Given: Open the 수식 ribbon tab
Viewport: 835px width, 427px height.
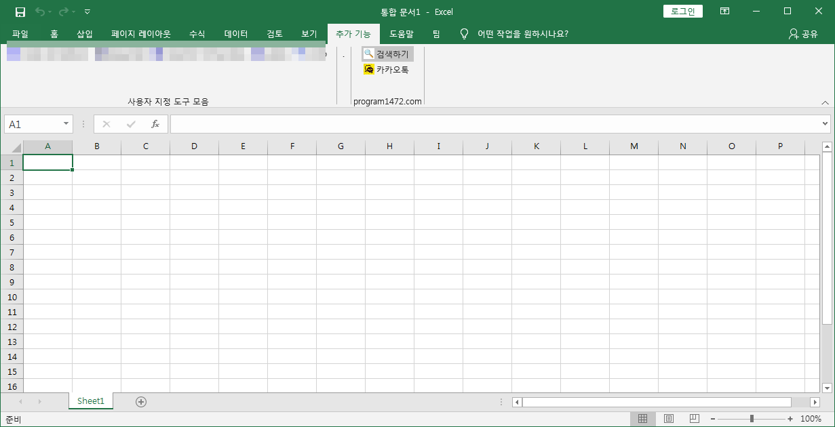Looking at the screenshot, I should click(x=197, y=34).
